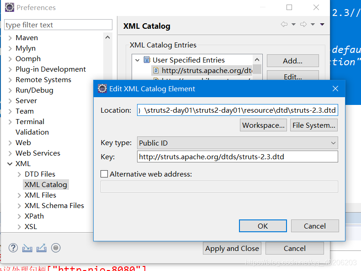Select the Validation preference page

pyautogui.click(x=32, y=132)
